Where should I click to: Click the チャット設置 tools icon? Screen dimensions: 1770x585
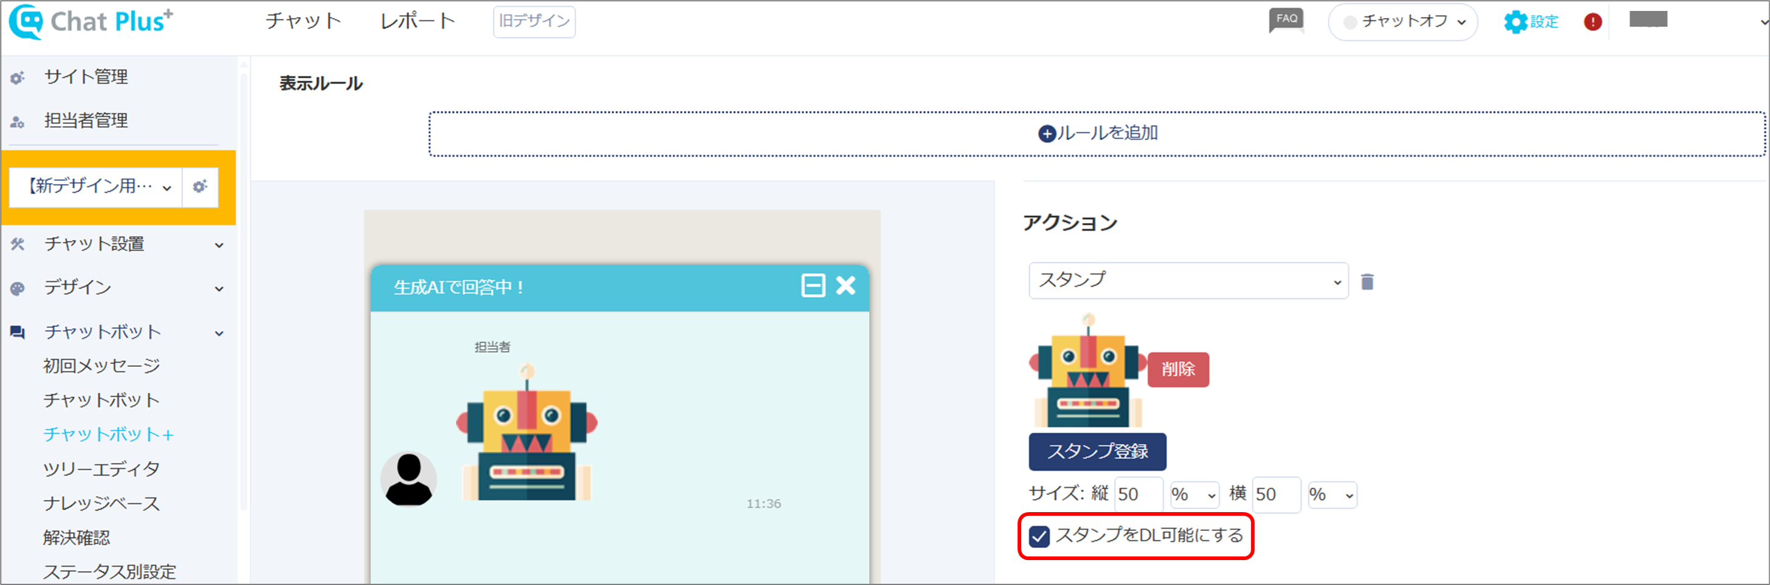(x=18, y=244)
